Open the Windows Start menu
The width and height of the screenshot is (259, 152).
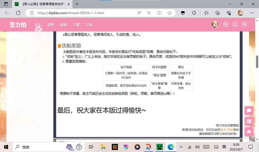(6, 147)
